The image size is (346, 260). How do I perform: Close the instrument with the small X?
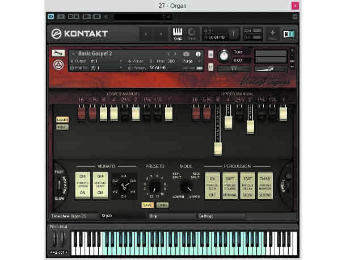point(292,51)
